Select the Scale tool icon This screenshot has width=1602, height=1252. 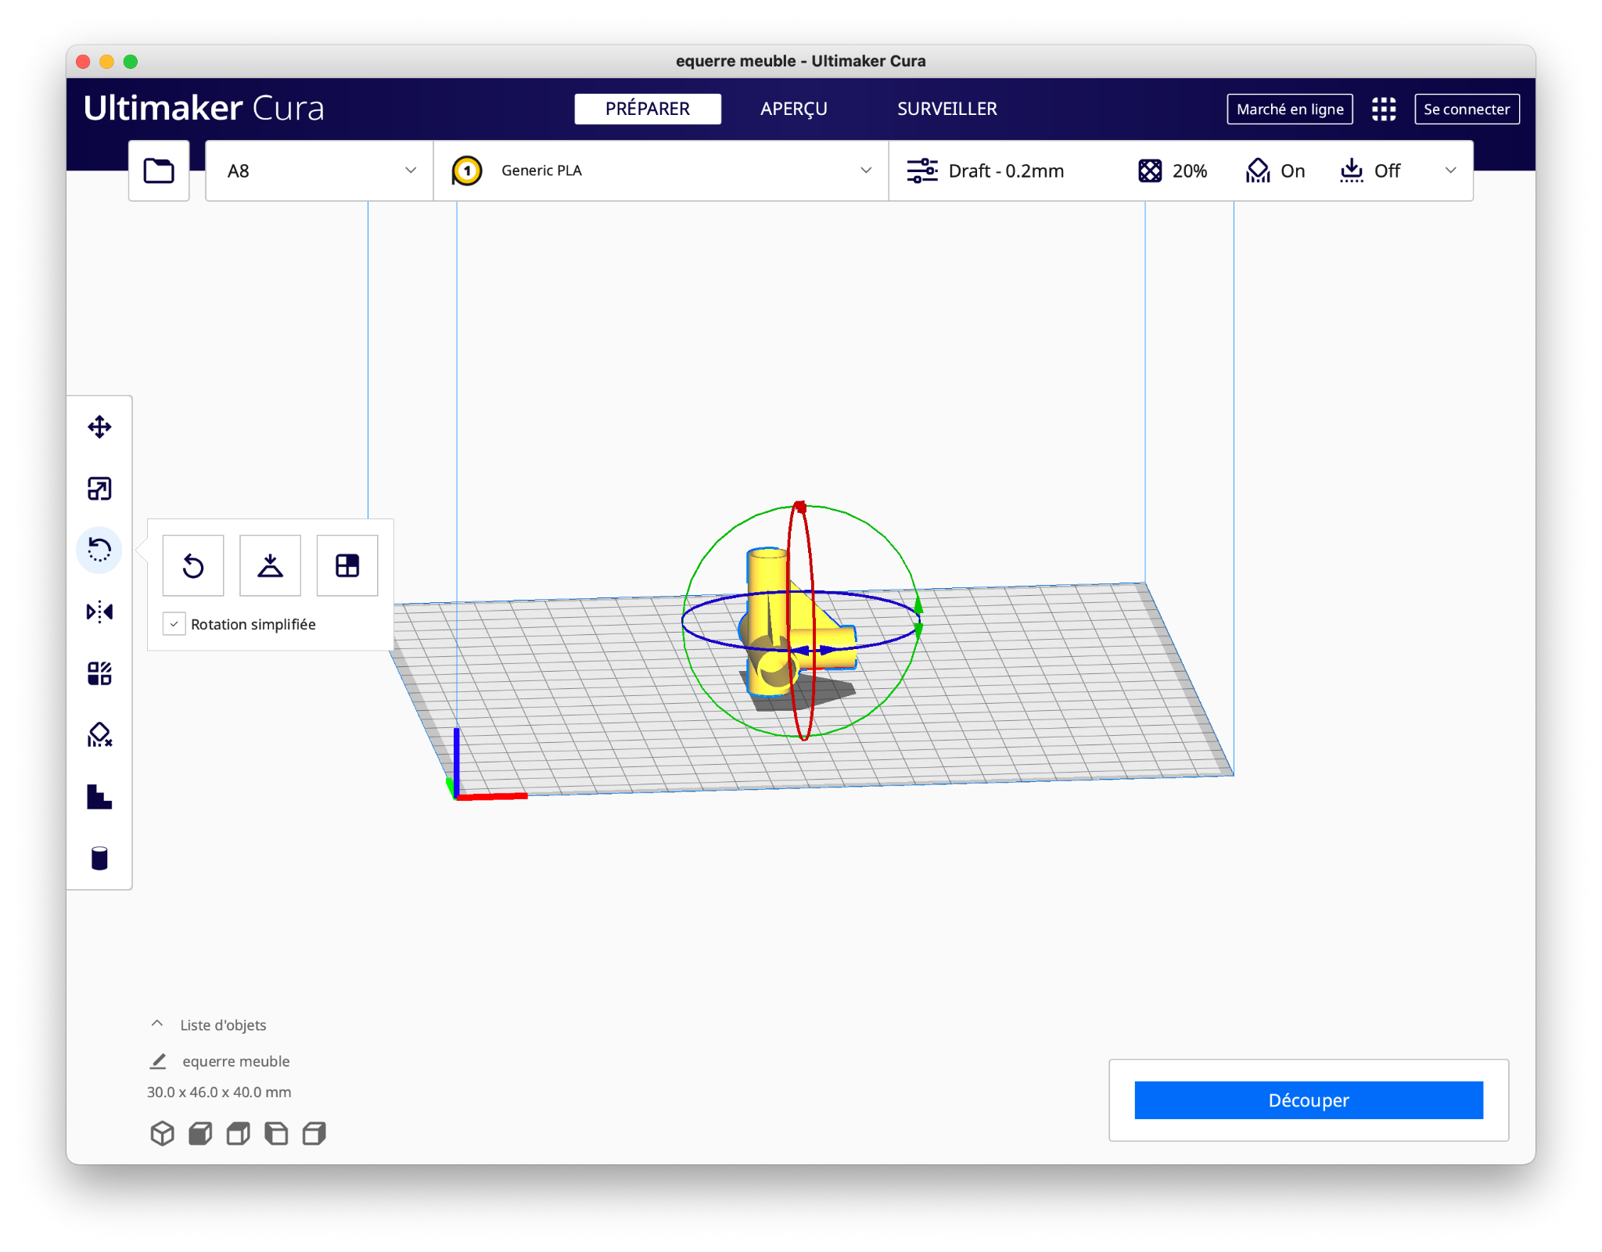(99, 489)
